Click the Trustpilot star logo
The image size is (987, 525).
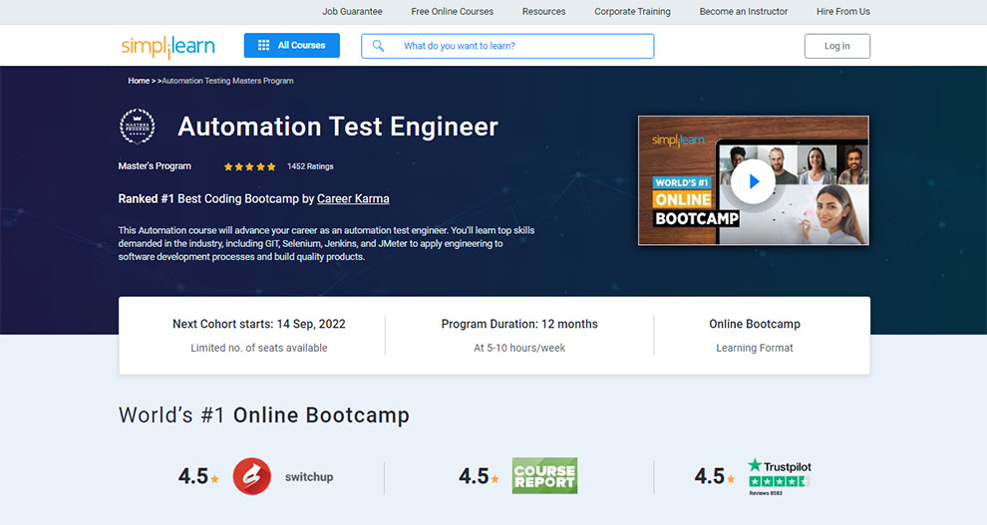click(755, 466)
